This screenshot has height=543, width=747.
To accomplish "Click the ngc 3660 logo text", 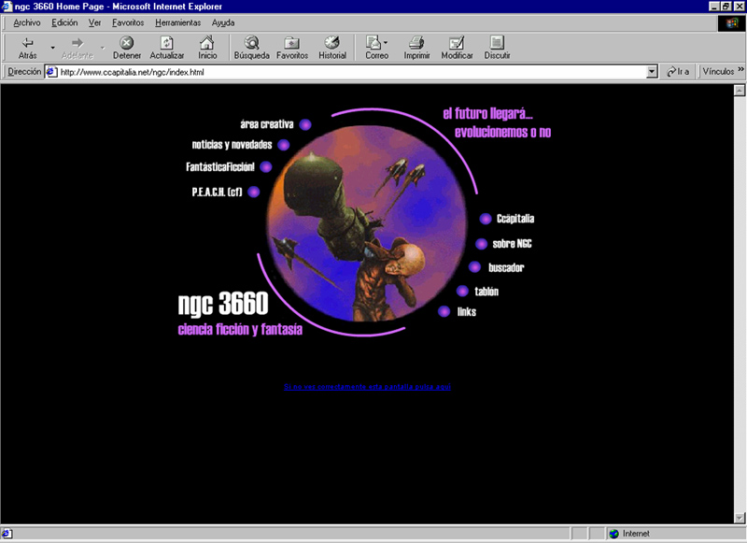I will [x=223, y=304].
